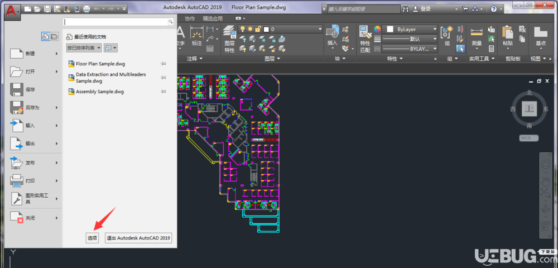Toggle group selection on/off icon

[x=460, y=49]
